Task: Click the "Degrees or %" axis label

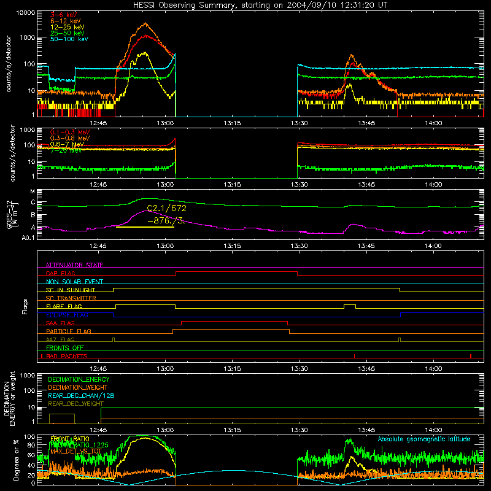Action: coord(16,460)
